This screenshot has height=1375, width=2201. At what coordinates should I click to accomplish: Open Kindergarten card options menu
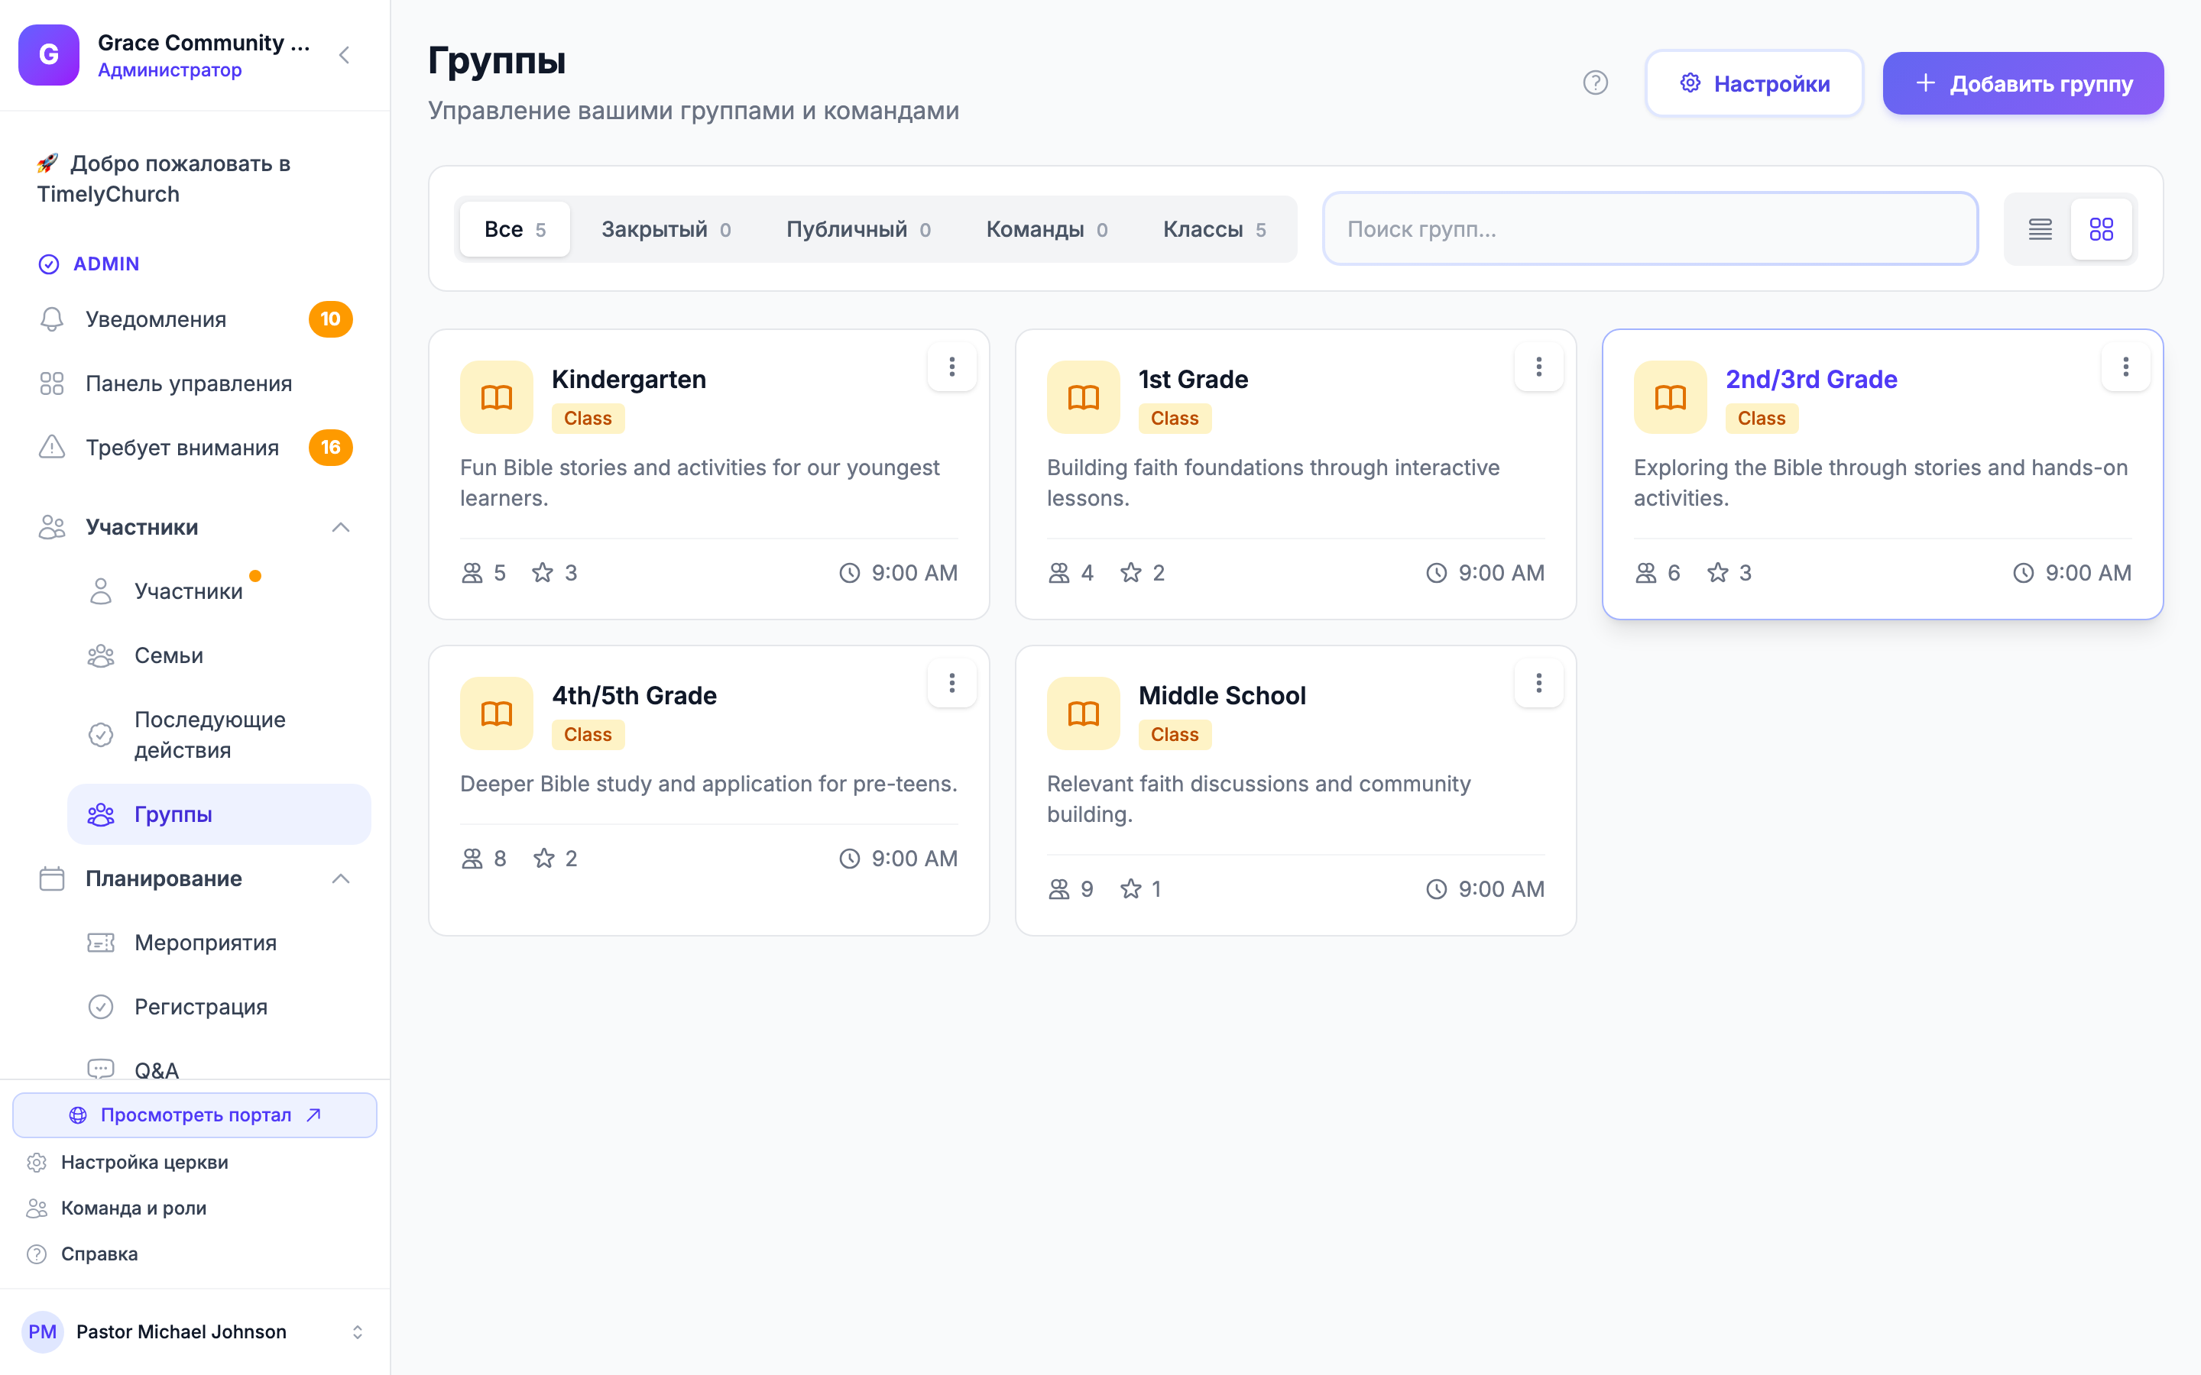(x=951, y=367)
